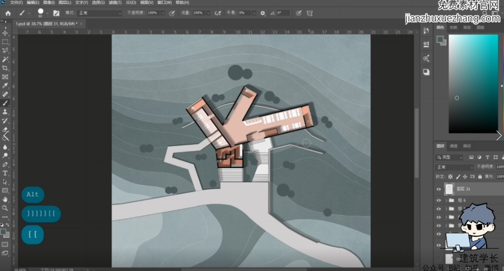Click the toolbox foreground color swatch
This screenshot has height=271, width=504.
(3, 232)
